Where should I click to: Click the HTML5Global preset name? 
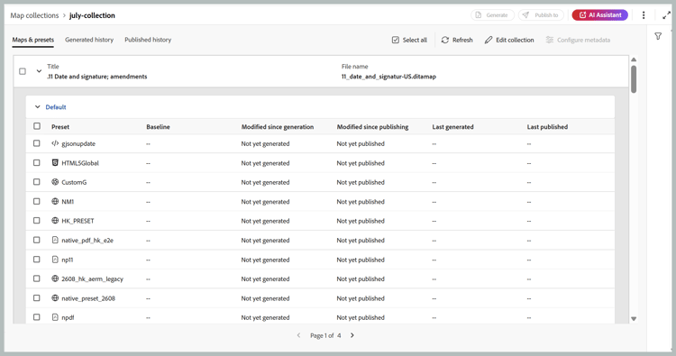tap(80, 163)
